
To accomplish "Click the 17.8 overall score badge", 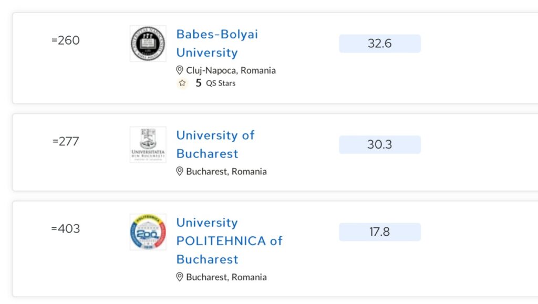I will [x=379, y=232].
